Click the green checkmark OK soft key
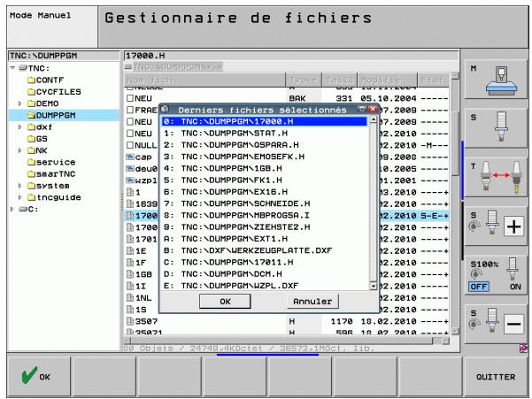Image resolution: width=532 pixels, height=399 pixels. tap(38, 376)
